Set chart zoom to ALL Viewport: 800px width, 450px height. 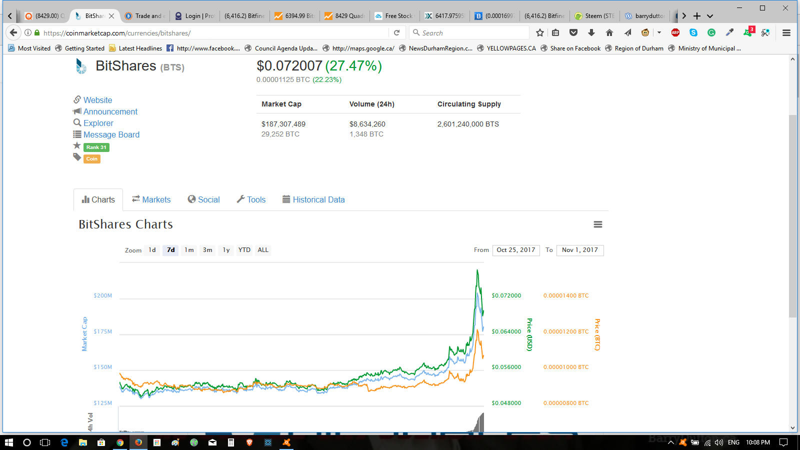point(263,250)
